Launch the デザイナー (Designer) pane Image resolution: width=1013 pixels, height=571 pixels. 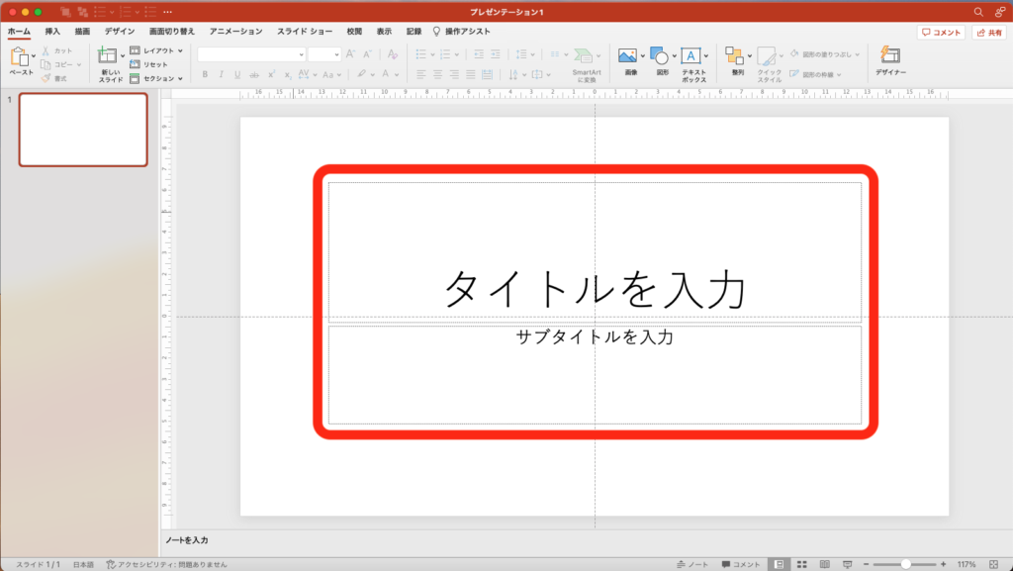889,56
